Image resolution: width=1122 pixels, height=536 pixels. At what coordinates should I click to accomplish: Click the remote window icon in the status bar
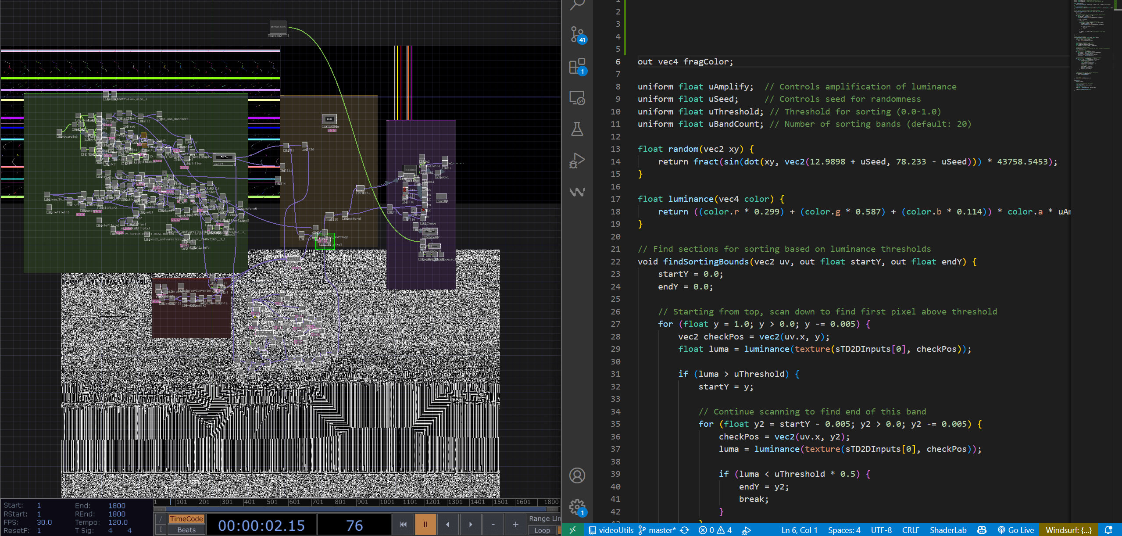(x=573, y=530)
